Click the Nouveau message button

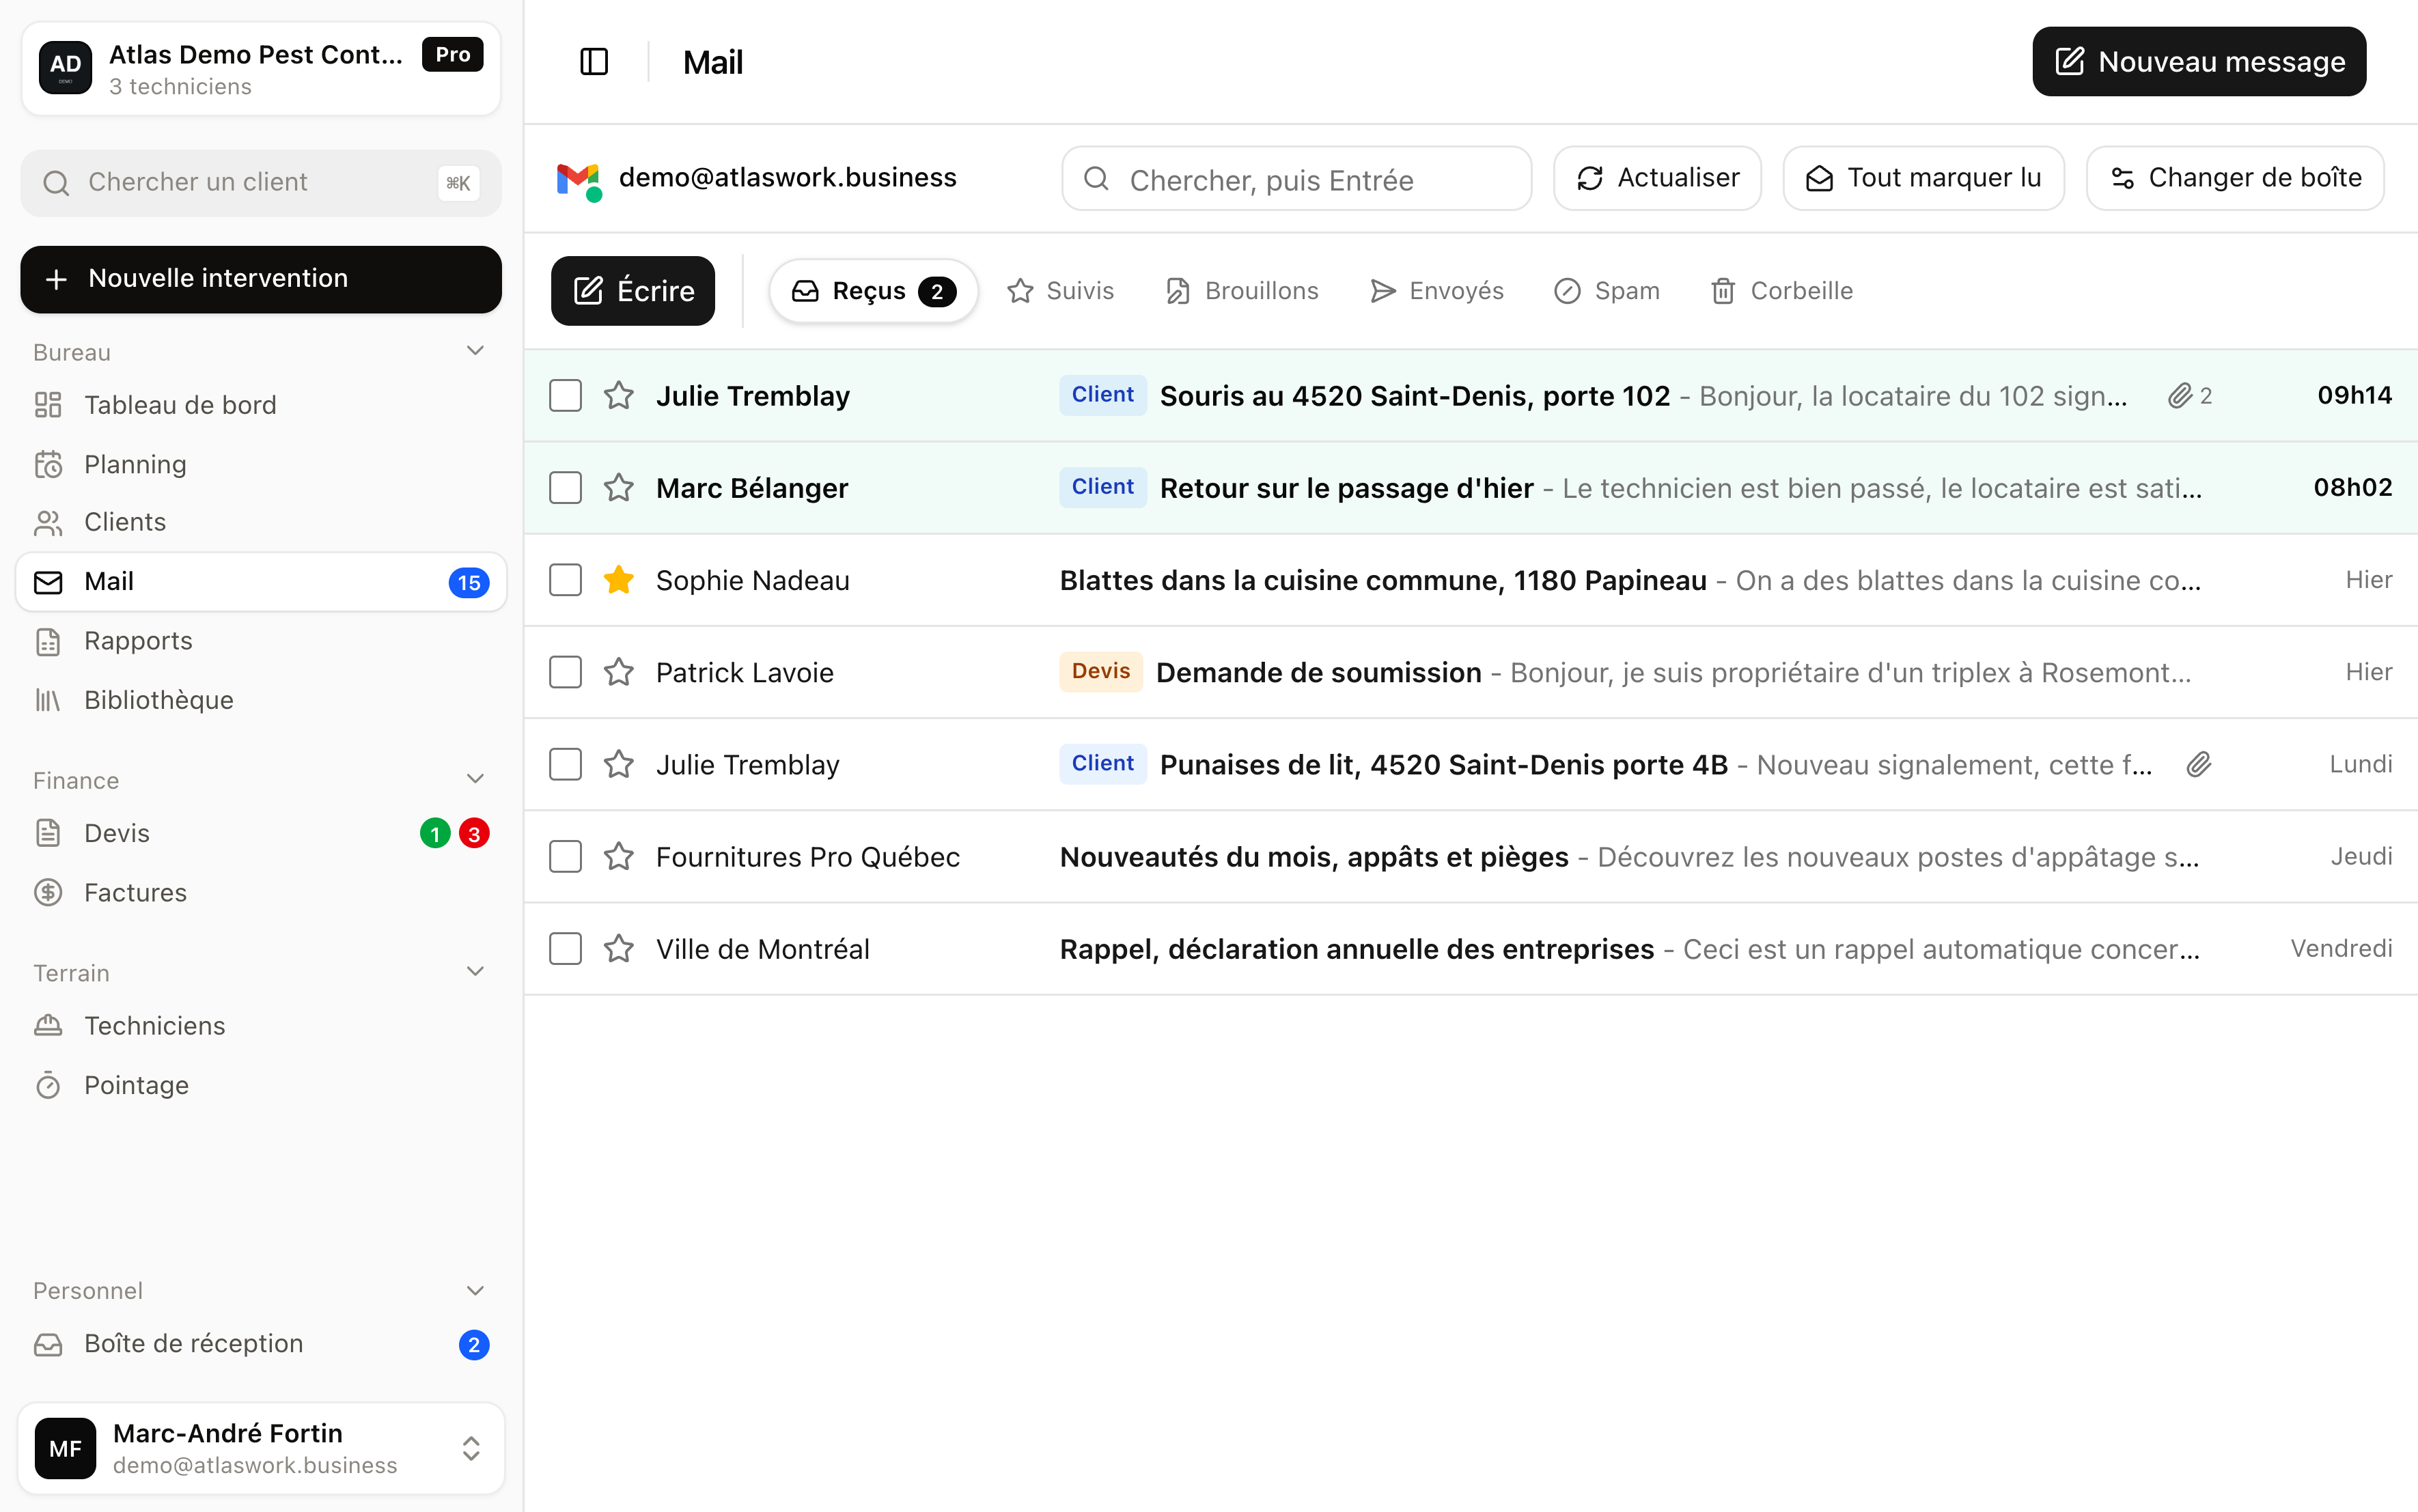point(2199,62)
